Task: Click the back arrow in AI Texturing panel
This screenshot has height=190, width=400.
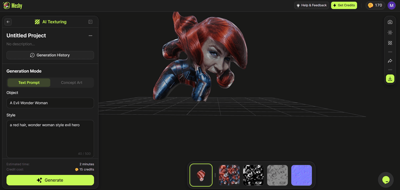Action: click(x=8, y=22)
